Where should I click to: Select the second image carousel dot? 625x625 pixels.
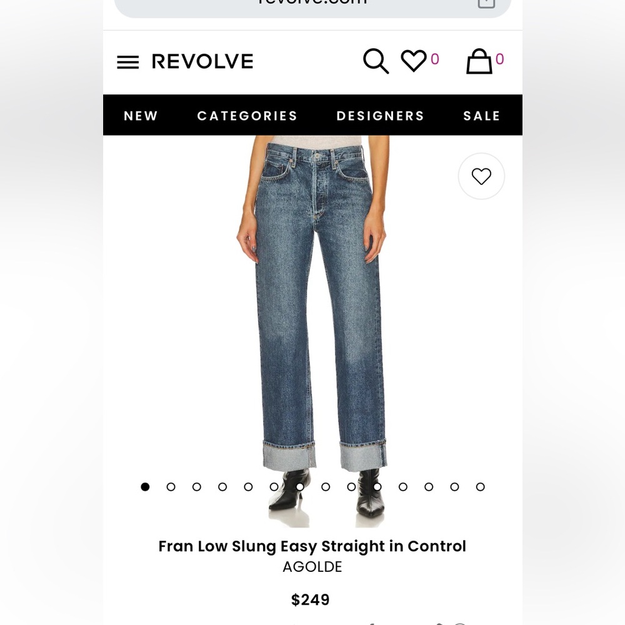pos(171,487)
